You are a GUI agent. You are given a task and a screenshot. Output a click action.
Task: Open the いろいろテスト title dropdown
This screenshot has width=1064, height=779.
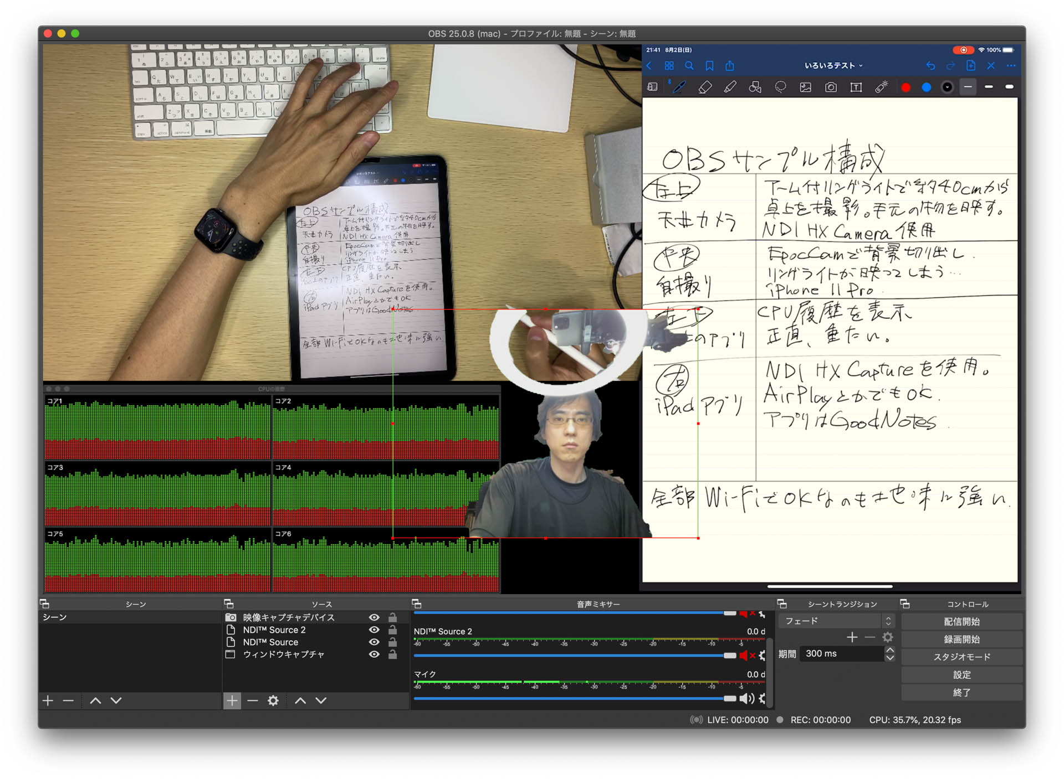833,65
